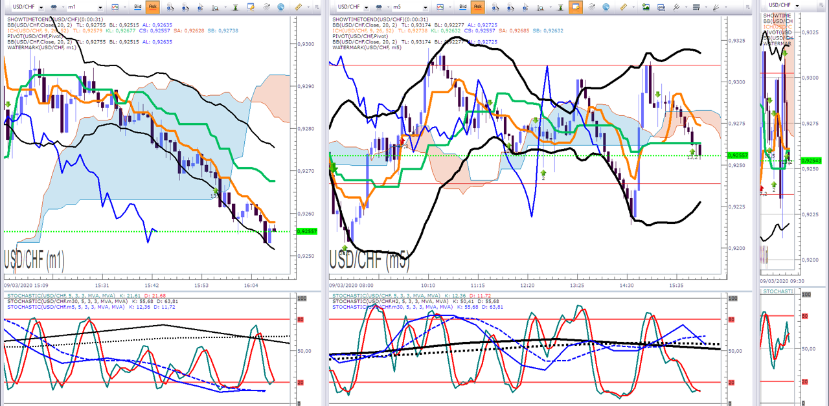Expand zoom area options arrow in m1 toolbar
The image size is (829, 406).
tap(225, 7)
